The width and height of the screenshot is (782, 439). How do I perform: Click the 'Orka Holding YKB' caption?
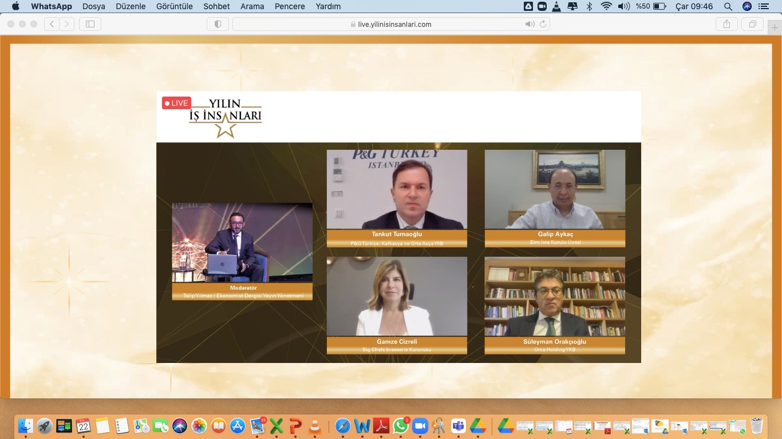tap(555, 349)
